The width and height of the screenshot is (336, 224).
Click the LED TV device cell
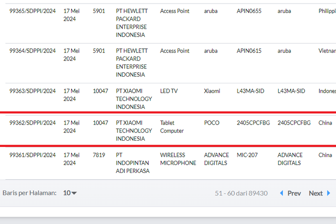click(x=169, y=91)
